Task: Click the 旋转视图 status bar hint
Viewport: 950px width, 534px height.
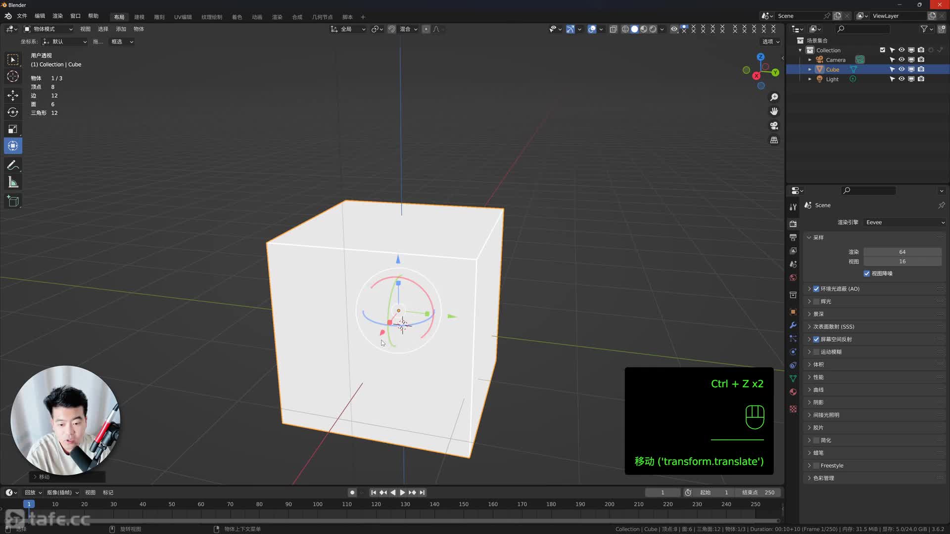Action: 131,529
